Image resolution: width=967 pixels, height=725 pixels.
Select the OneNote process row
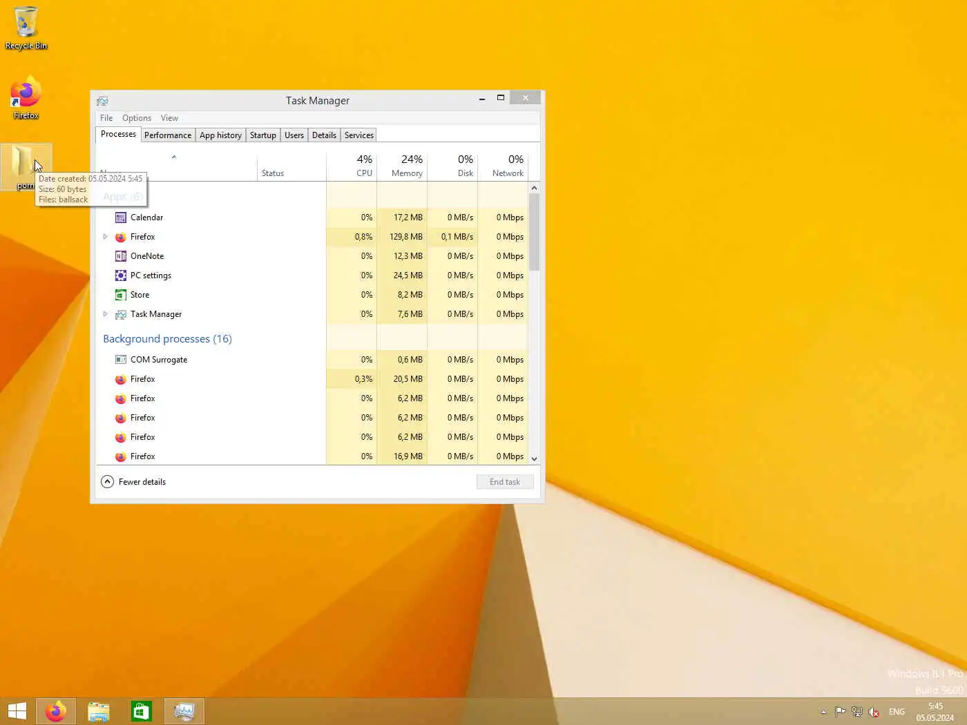pyautogui.click(x=312, y=256)
